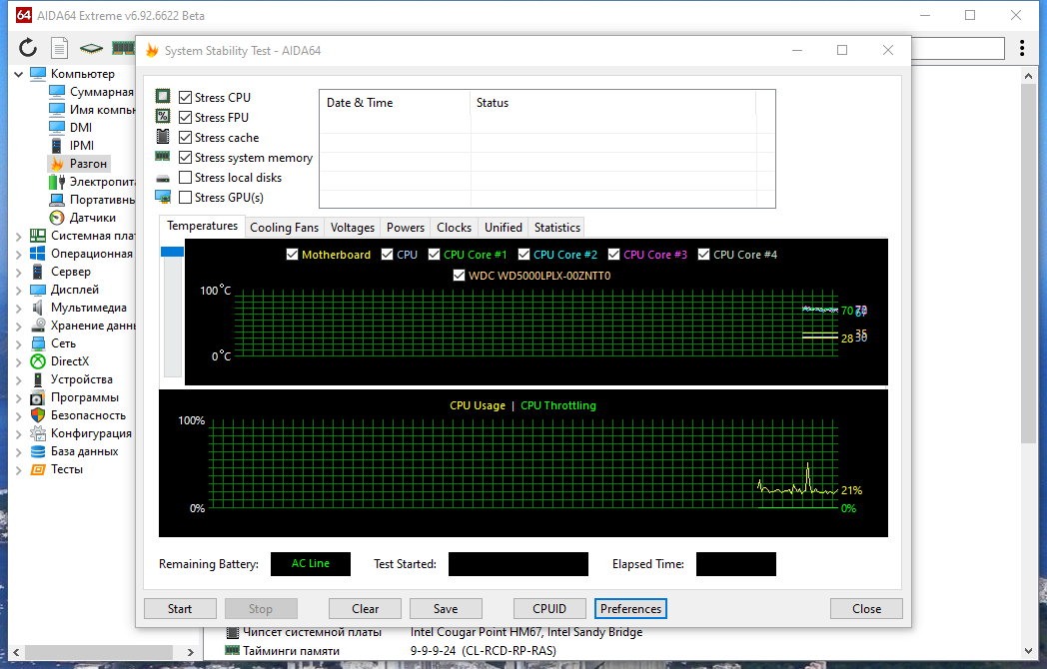Open Preferences dialog
The image size is (1047, 669).
(x=631, y=609)
